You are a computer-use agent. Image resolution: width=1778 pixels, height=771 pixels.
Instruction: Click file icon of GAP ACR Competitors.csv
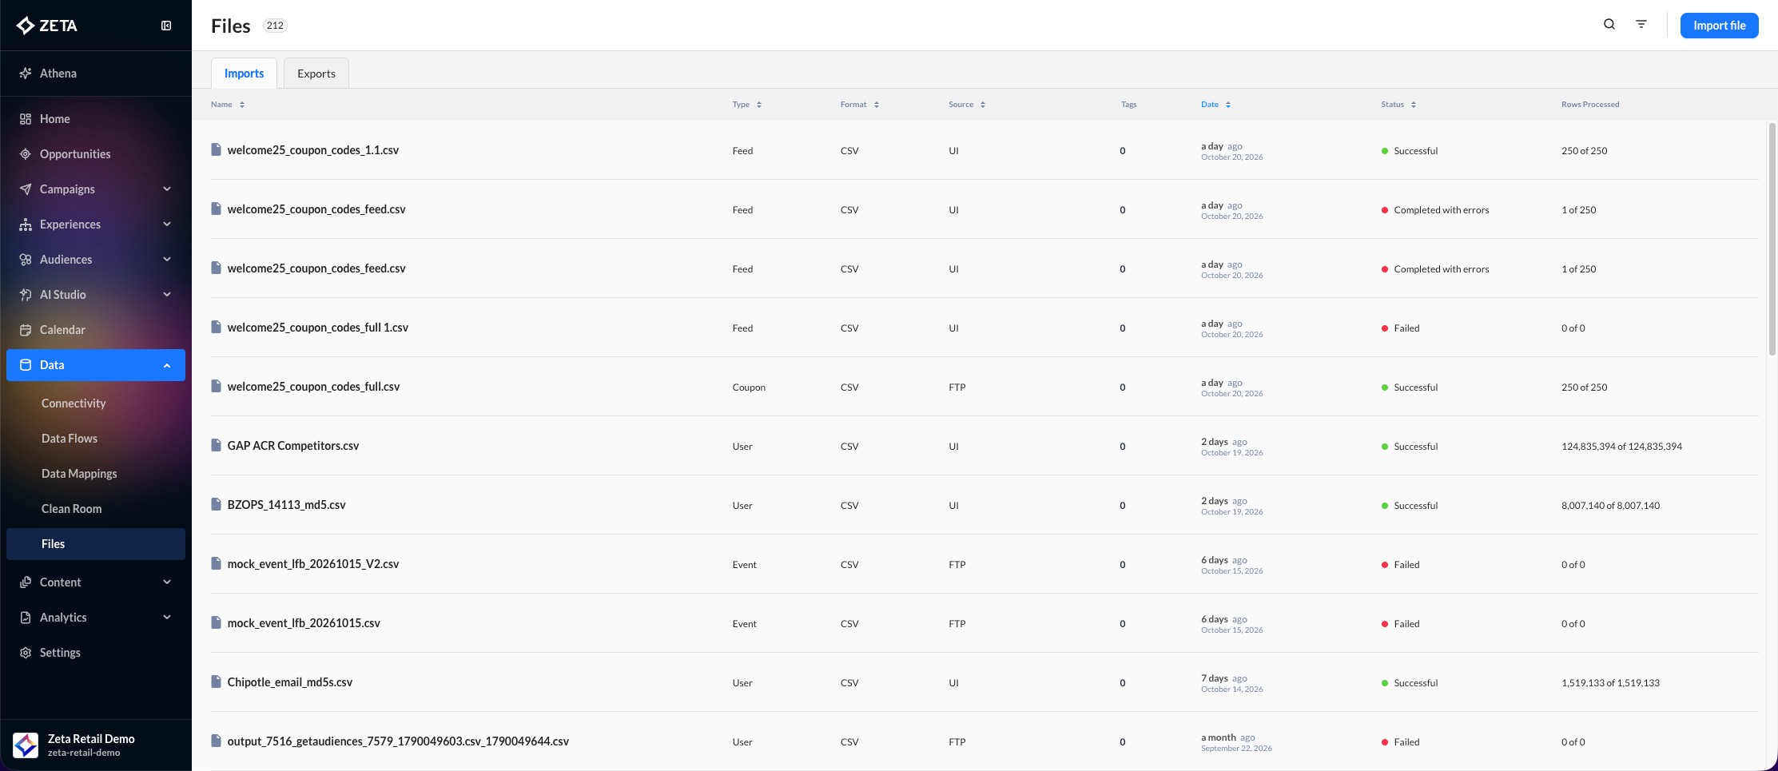[216, 445]
